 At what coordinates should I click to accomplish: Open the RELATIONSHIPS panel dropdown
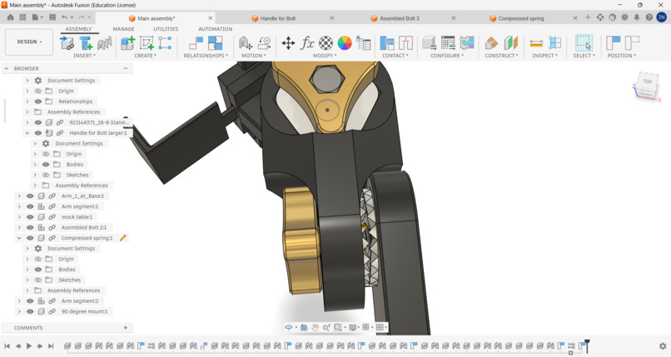pos(206,56)
